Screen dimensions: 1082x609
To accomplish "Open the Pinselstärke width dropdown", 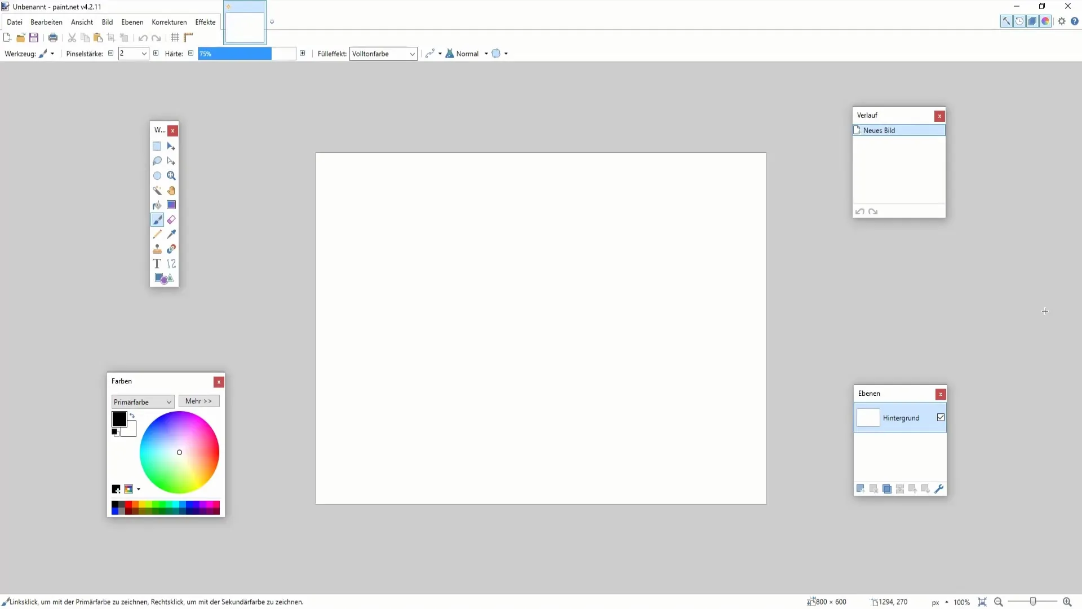I will coord(144,54).
